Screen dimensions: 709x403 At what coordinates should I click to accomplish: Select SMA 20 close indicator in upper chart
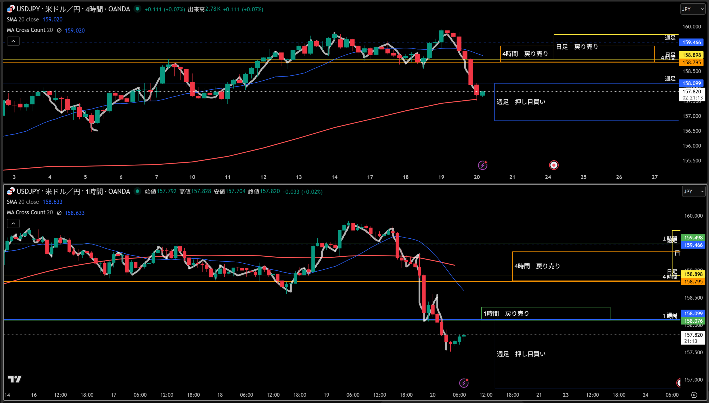pos(23,19)
